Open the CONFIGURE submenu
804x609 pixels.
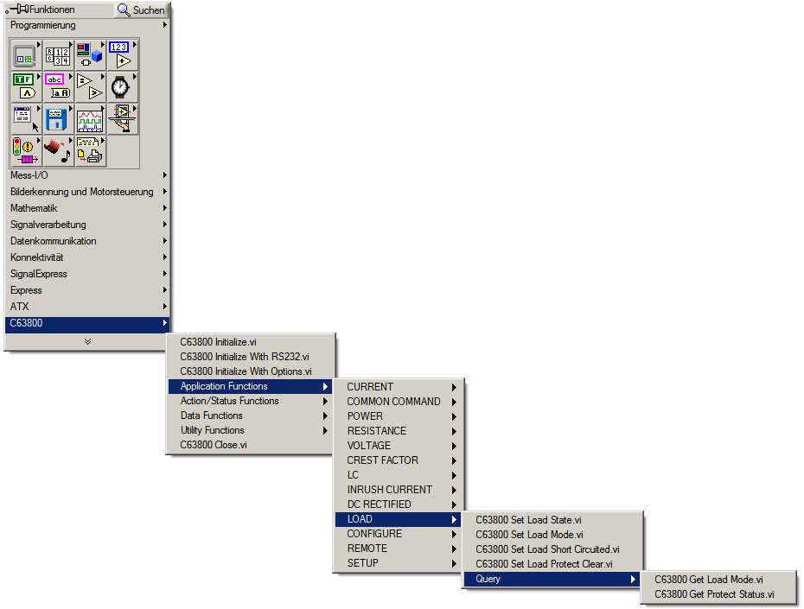(399, 534)
